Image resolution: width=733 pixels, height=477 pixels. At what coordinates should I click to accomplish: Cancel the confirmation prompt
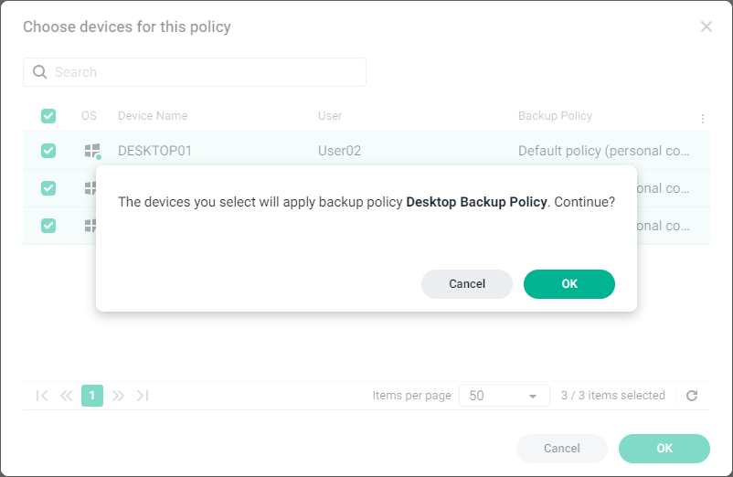pyautogui.click(x=467, y=284)
